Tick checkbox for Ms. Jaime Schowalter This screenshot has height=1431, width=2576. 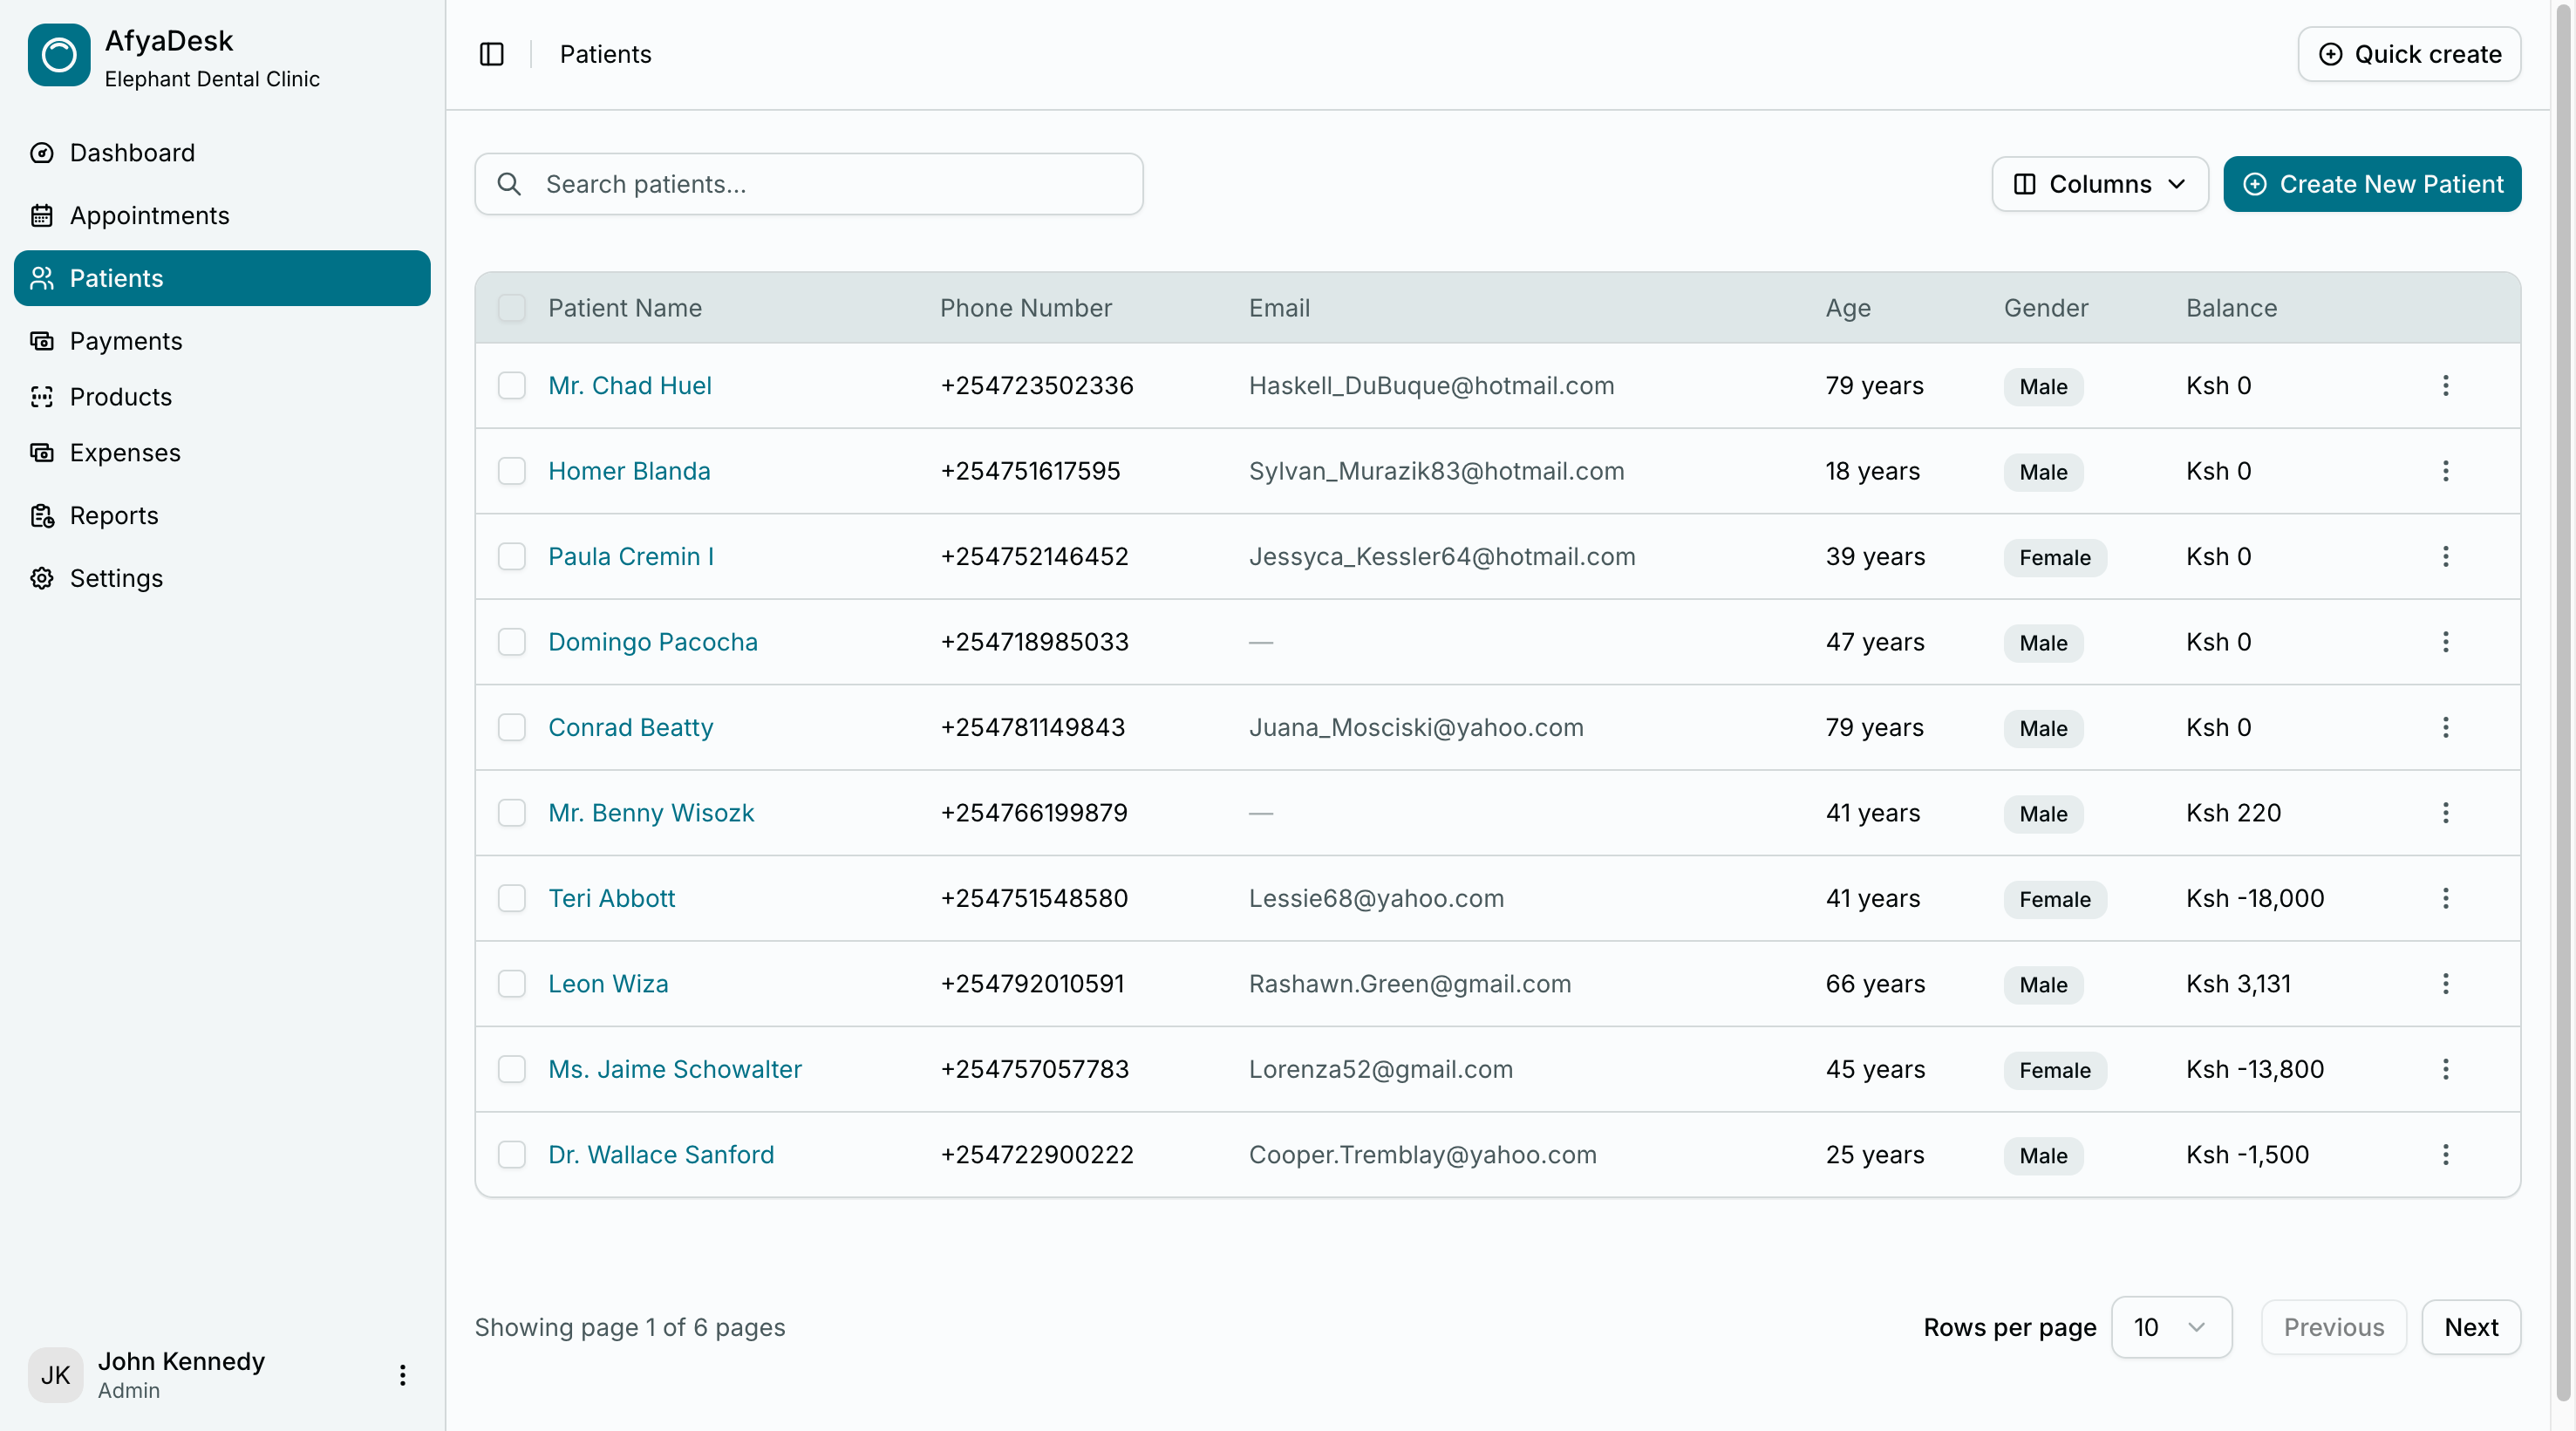point(512,1069)
